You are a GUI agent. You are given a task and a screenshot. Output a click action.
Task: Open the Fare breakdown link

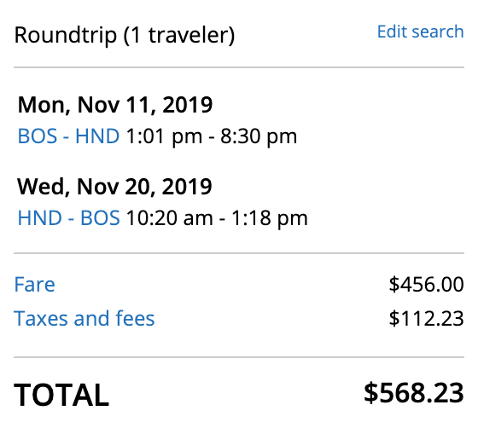[34, 284]
